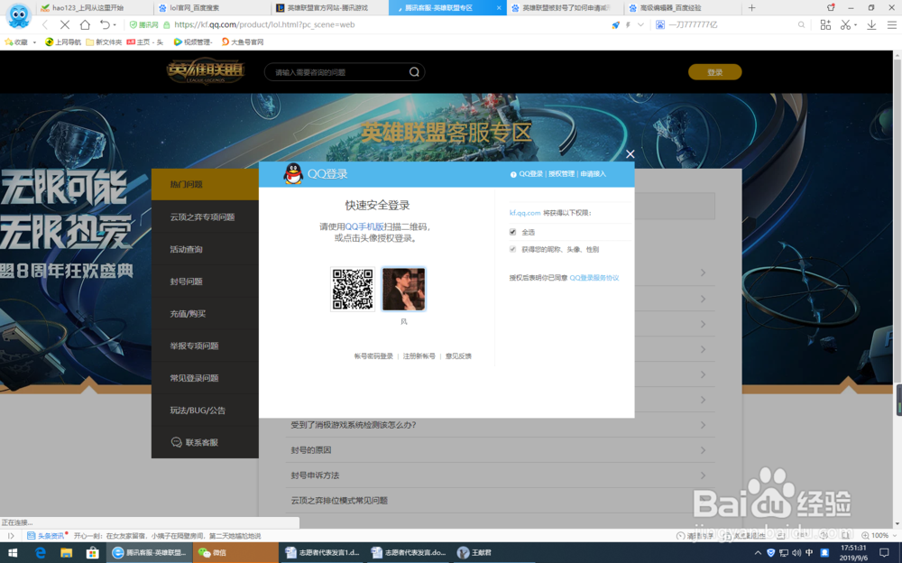This screenshot has width=902, height=563.
Task: Click the browser back arrow
Action: coord(45,24)
